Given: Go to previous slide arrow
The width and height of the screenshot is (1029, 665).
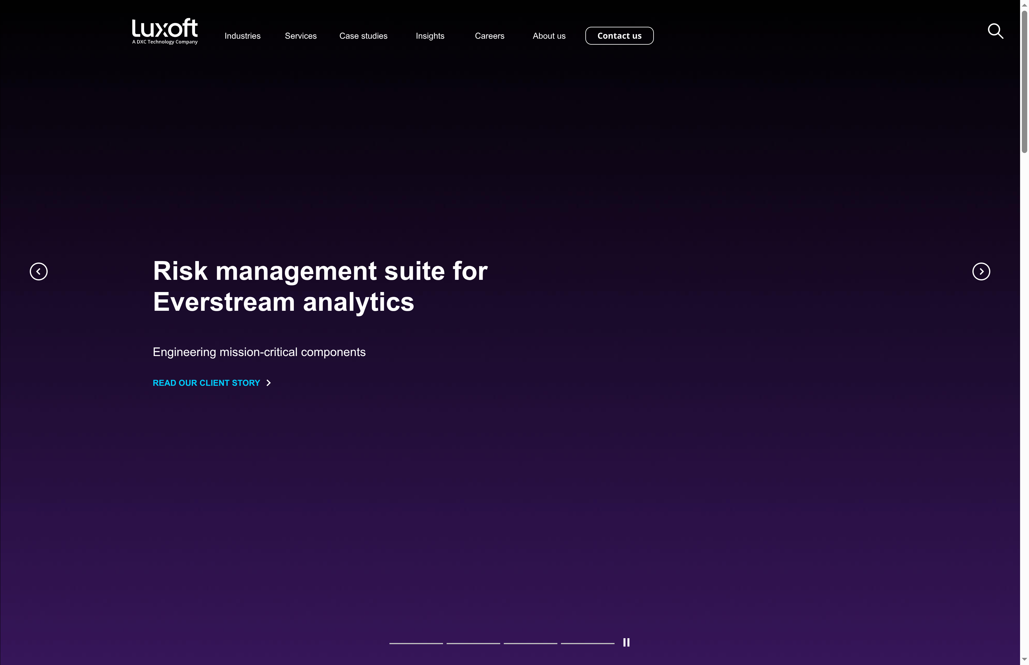Looking at the screenshot, I should tap(38, 271).
